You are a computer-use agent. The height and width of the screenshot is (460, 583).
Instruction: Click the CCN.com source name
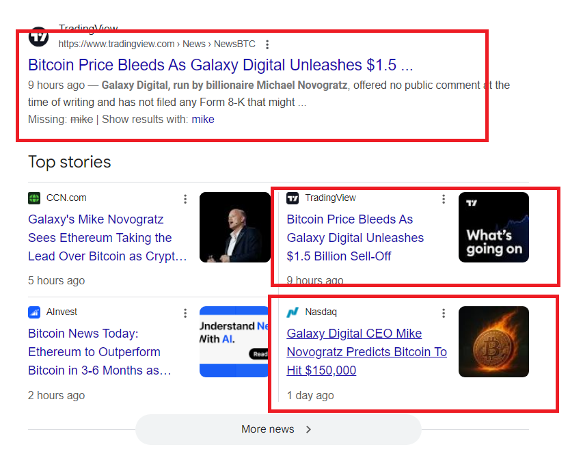[66, 198]
